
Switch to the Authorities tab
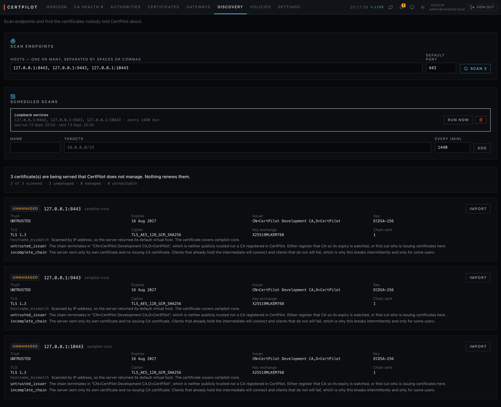126,7
